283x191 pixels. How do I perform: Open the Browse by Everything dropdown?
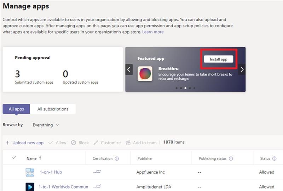[x=46, y=125]
